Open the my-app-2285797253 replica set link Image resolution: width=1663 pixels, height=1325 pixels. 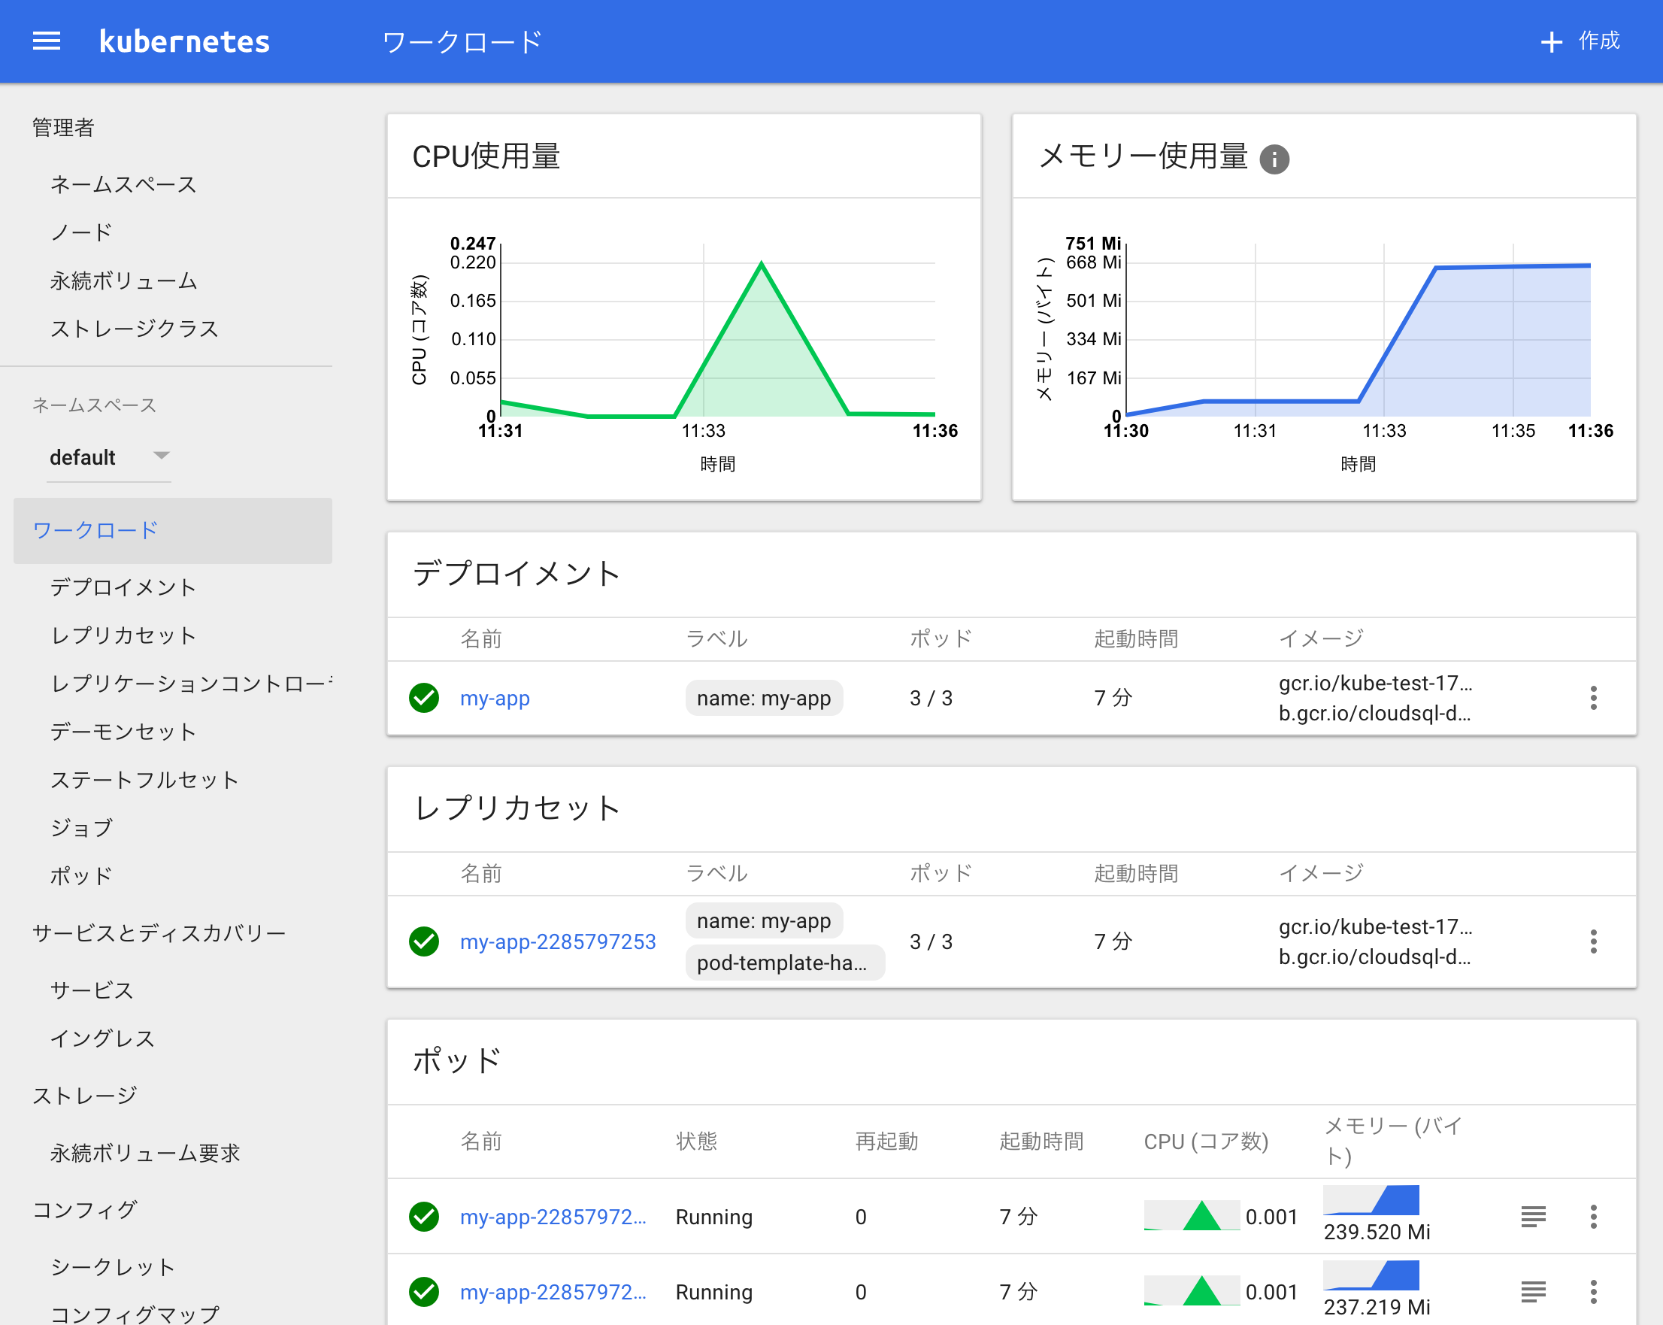(558, 941)
